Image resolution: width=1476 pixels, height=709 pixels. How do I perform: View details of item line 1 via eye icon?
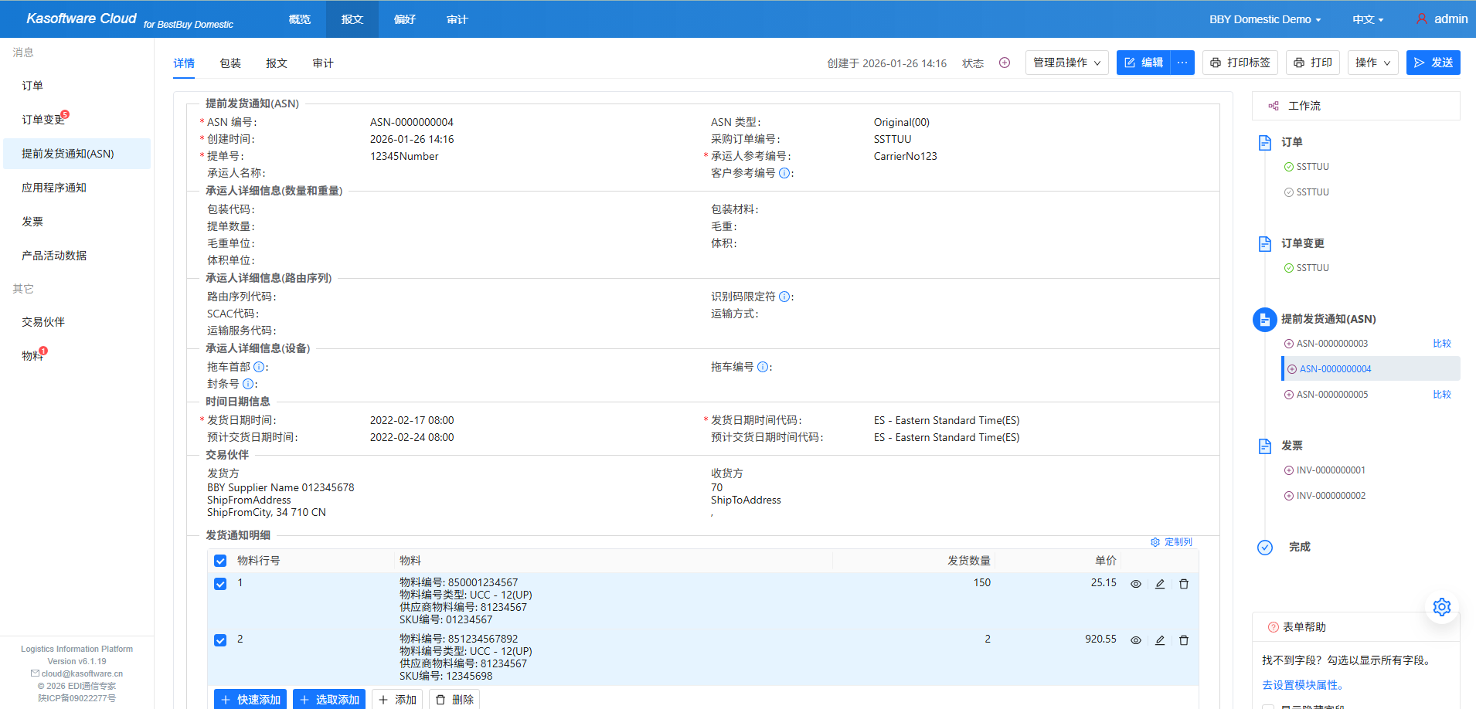(x=1135, y=583)
